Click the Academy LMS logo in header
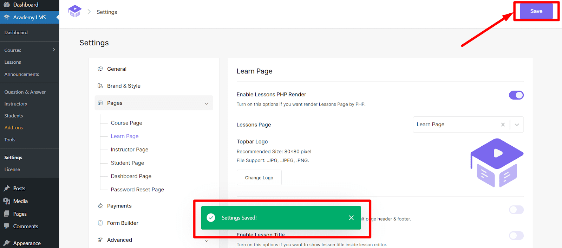Image resolution: width=562 pixels, height=248 pixels. [75, 11]
